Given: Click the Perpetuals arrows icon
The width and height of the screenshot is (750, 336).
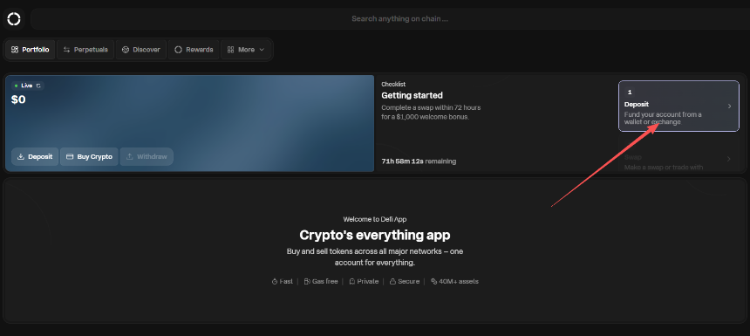Looking at the screenshot, I should tap(66, 50).
